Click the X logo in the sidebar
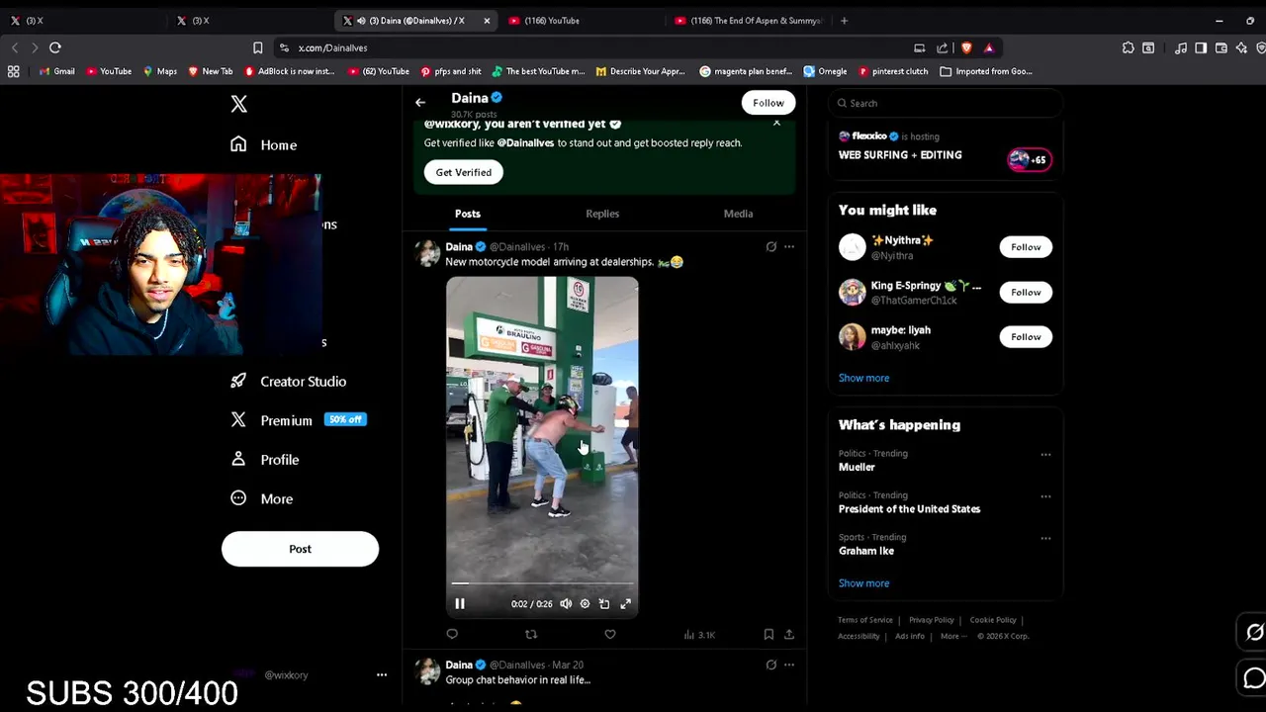This screenshot has width=1266, height=712. [238, 104]
